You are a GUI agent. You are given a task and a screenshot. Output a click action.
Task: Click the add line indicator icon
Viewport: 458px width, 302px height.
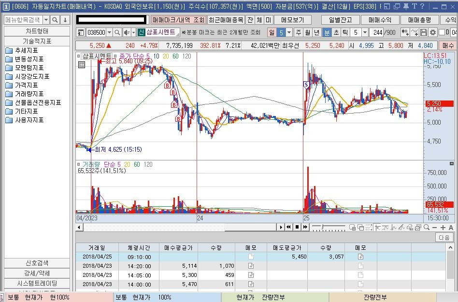[414, 32]
